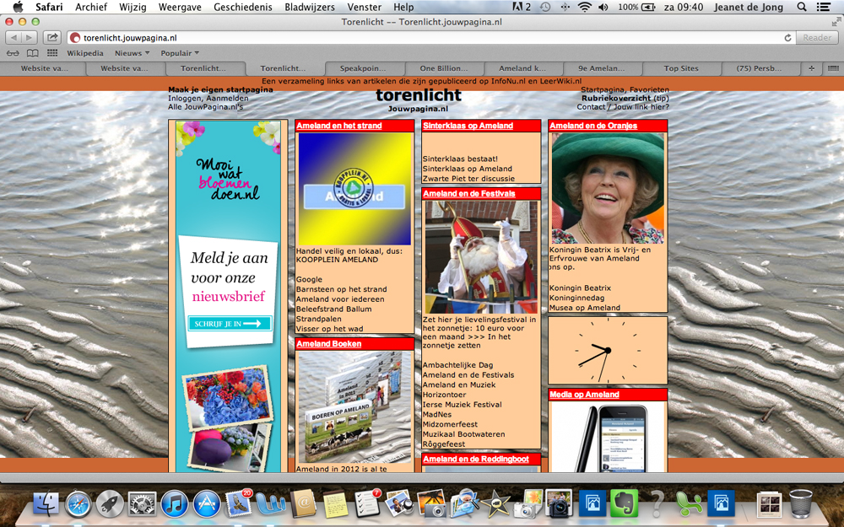Click the Barnsteen op het strand link
Image resolution: width=844 pixels, height=527 pixels.
point(341,288)
